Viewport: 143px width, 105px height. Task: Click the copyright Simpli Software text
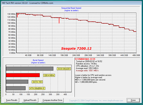[x=96, y=101]
